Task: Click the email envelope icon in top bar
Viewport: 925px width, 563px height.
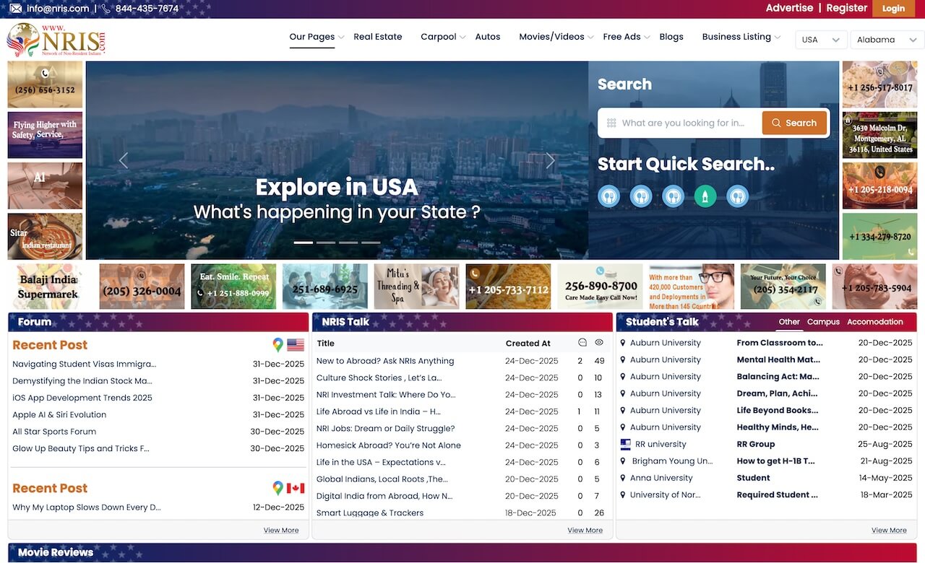Action: tap(16, 9)
